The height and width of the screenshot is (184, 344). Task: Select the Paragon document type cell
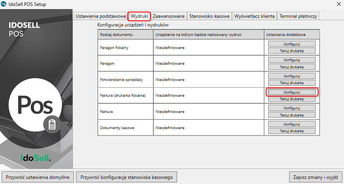[125, 64]
